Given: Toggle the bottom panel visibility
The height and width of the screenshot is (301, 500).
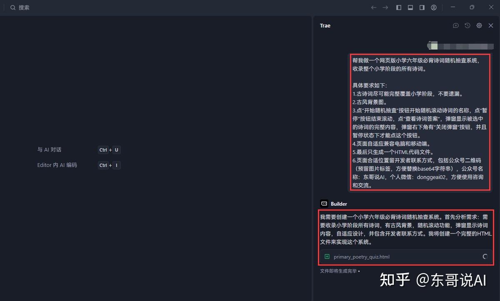Looking at the screenshot, I should coord(410,7).
